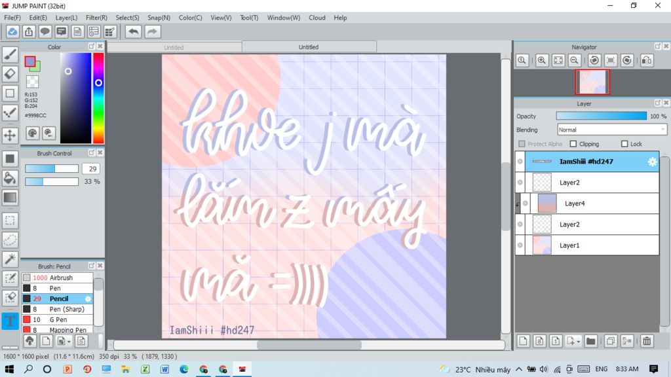Select the Move tool

10,135
